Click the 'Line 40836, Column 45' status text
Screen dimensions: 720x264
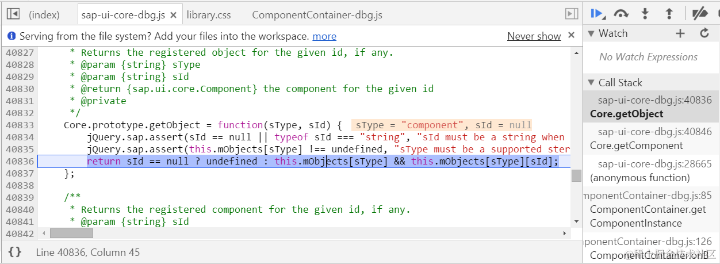click(x=88, y=252)
